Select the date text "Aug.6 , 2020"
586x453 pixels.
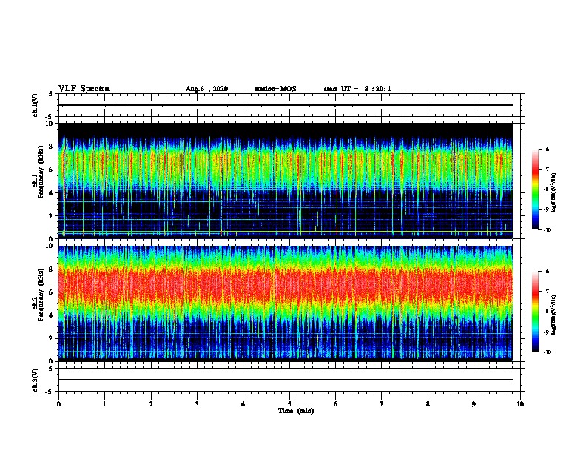click(x=206, y=89)
